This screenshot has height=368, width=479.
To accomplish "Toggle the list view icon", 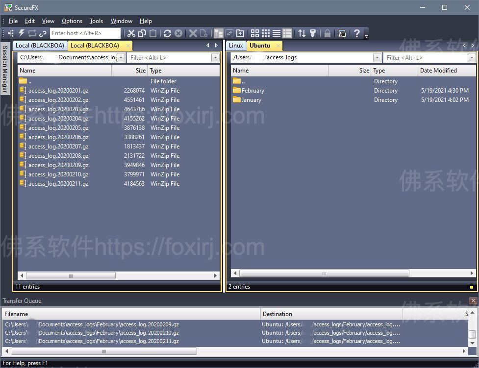I will (x=276, y=33).
